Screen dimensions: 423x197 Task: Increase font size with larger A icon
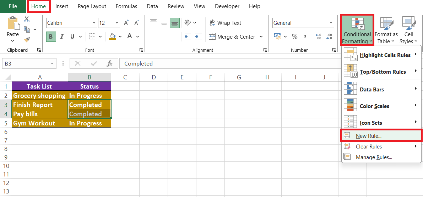pyautogui.click(x=126, y=23)
